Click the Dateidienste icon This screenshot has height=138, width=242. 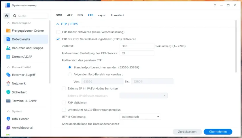coord(8,39)
